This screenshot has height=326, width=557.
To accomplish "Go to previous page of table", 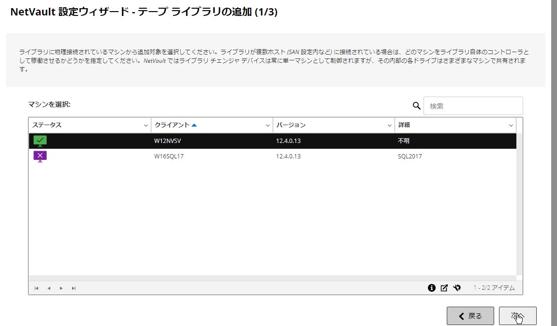I will [49, 288].
